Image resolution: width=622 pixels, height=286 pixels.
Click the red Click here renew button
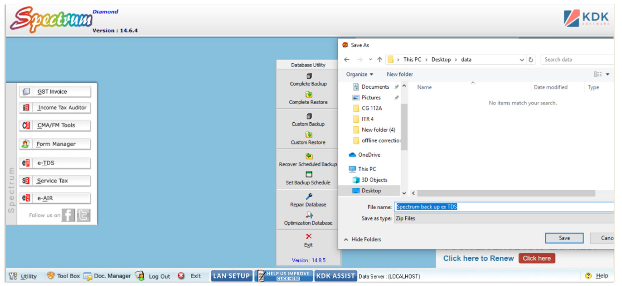click(537, 258)
